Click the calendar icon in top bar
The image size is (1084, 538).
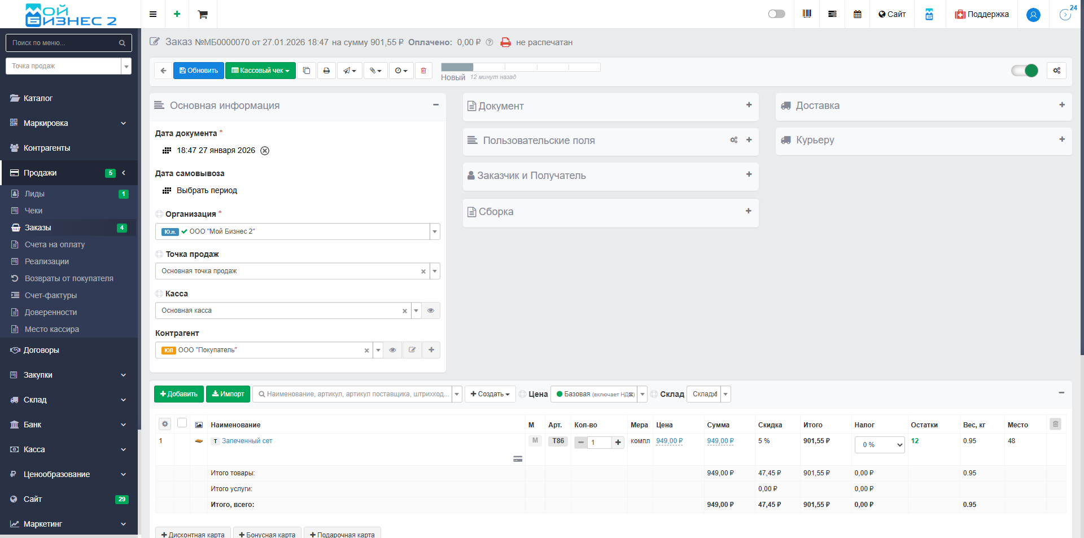pyautogui.click(x=857, y=14)
